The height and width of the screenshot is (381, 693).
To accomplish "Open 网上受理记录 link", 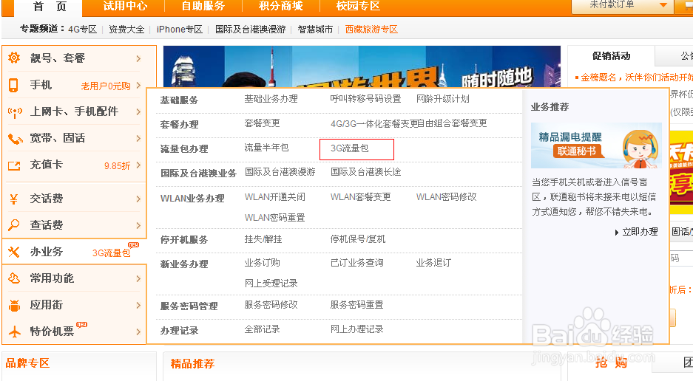I will [271, 284].
